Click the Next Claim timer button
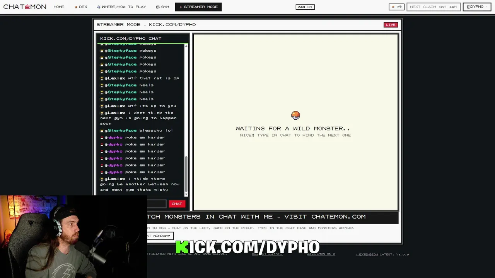The width and height of the screenshot is (495, 278). click(433, 7)
